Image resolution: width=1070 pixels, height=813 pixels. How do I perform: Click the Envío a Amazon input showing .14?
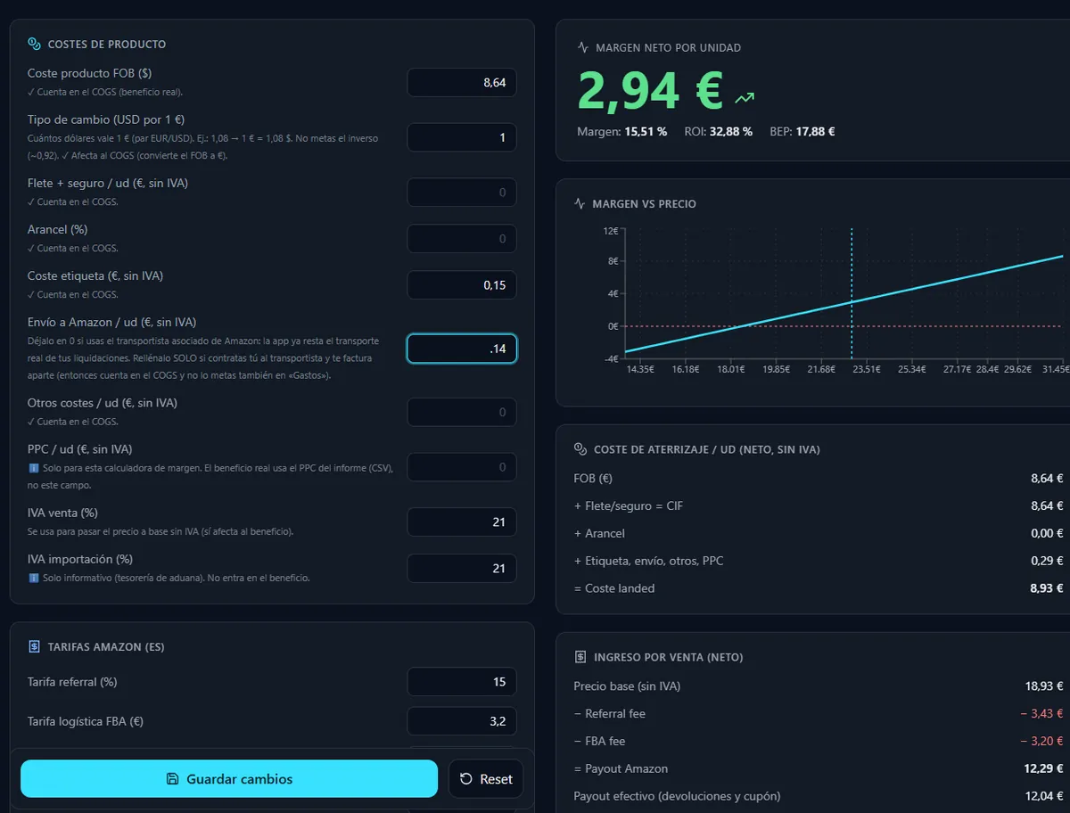[x=462, y=349]
